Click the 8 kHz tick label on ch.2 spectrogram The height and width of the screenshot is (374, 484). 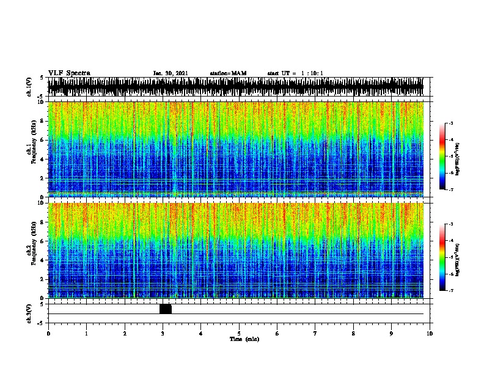(x=42, y=222)
